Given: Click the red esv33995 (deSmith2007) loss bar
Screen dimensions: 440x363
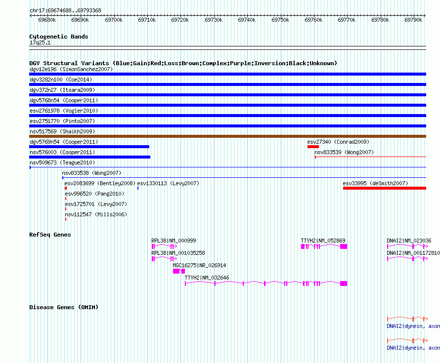Looking at the screenshot, I should pos(385,188).
